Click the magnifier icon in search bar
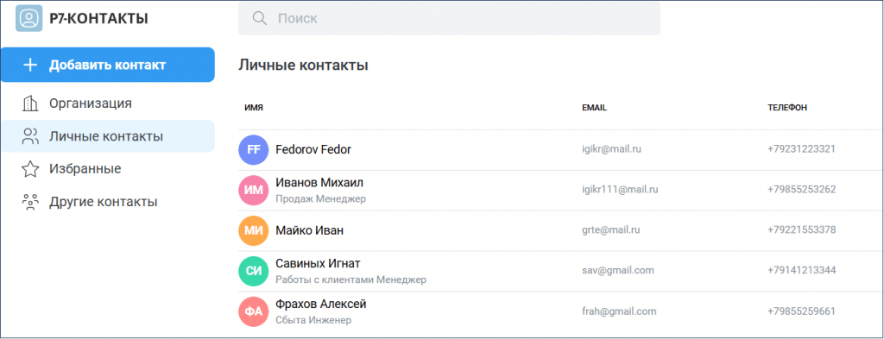Image resolution: width=884 pixels, height=339 pixels. [259, 19]
